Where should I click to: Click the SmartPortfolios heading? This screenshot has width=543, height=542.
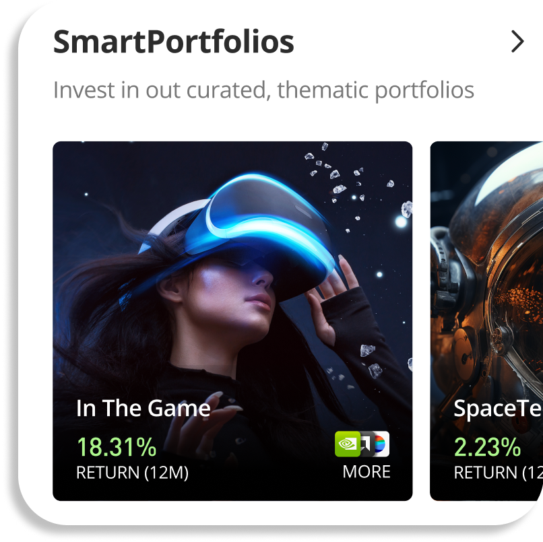click(174, 42)
